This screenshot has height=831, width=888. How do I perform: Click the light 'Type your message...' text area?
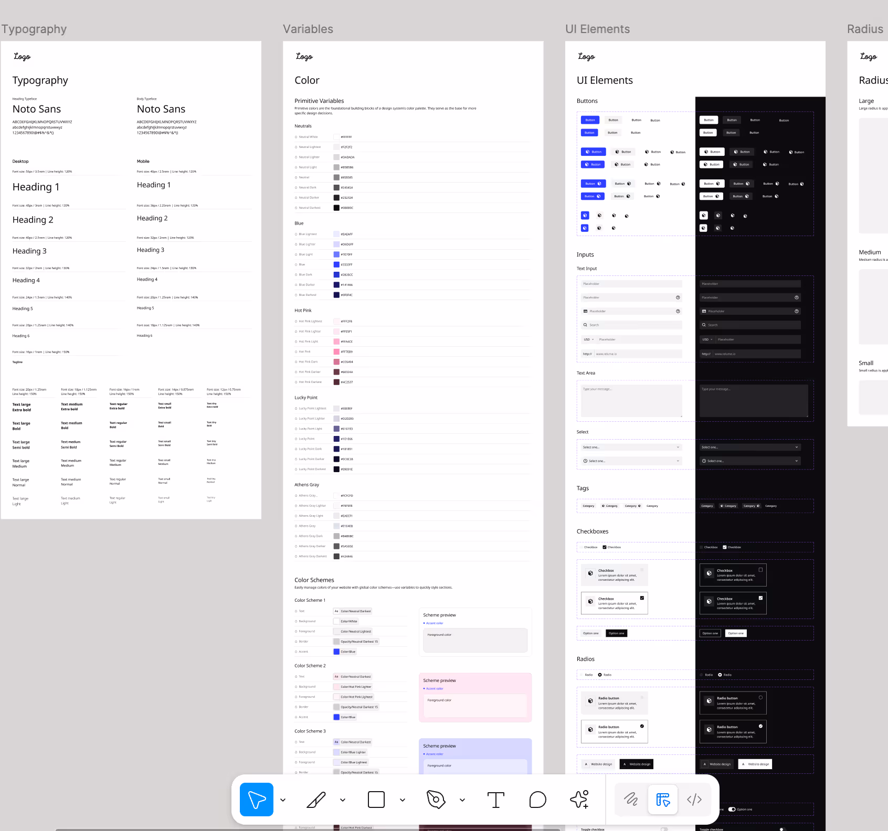coord(632,401)
